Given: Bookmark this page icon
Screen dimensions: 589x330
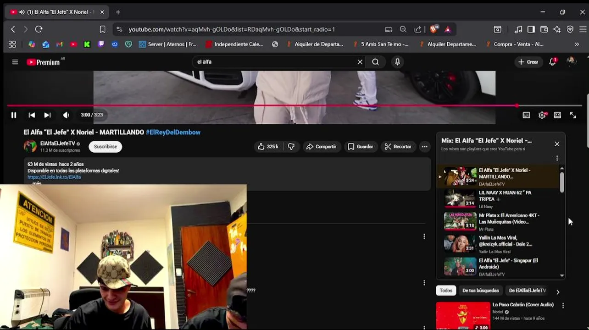Looking at the screenshot, I should click(102, 29).
